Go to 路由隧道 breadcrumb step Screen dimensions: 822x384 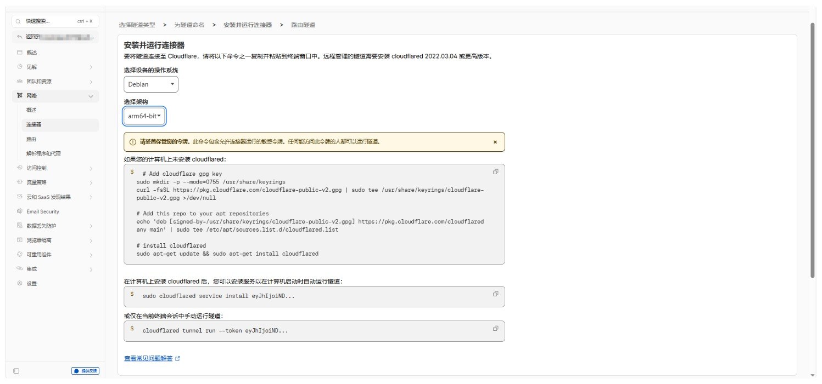coord(303,25)
